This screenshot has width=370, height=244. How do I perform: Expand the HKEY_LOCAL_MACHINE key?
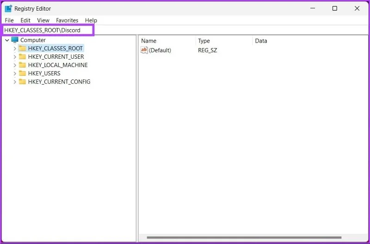(15, 65)
